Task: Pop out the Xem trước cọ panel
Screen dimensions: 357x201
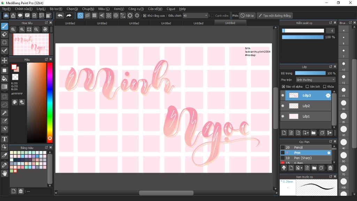Action: click(331, 176)
